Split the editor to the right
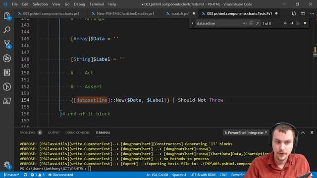This screenshot has height=178, width=317. (303, 13)
